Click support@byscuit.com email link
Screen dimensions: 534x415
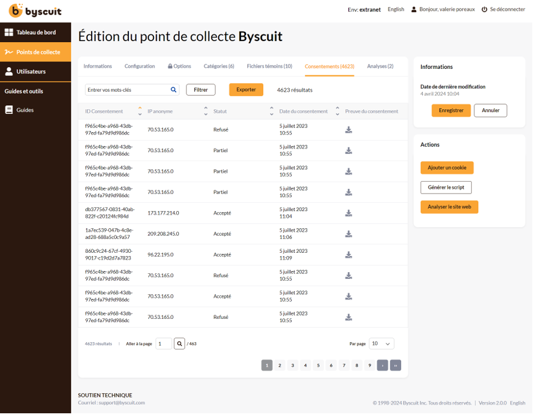[x=121, y=402]
